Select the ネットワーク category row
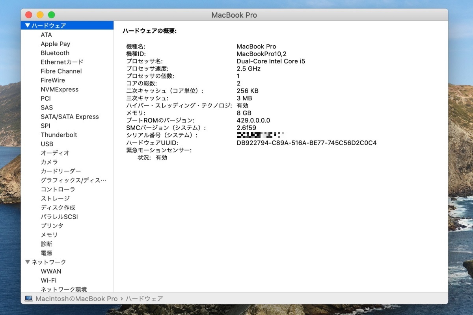473x315 pixels. (67, 262)
